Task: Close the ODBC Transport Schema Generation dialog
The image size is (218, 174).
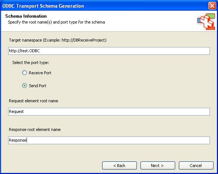Action: (212, 6)
